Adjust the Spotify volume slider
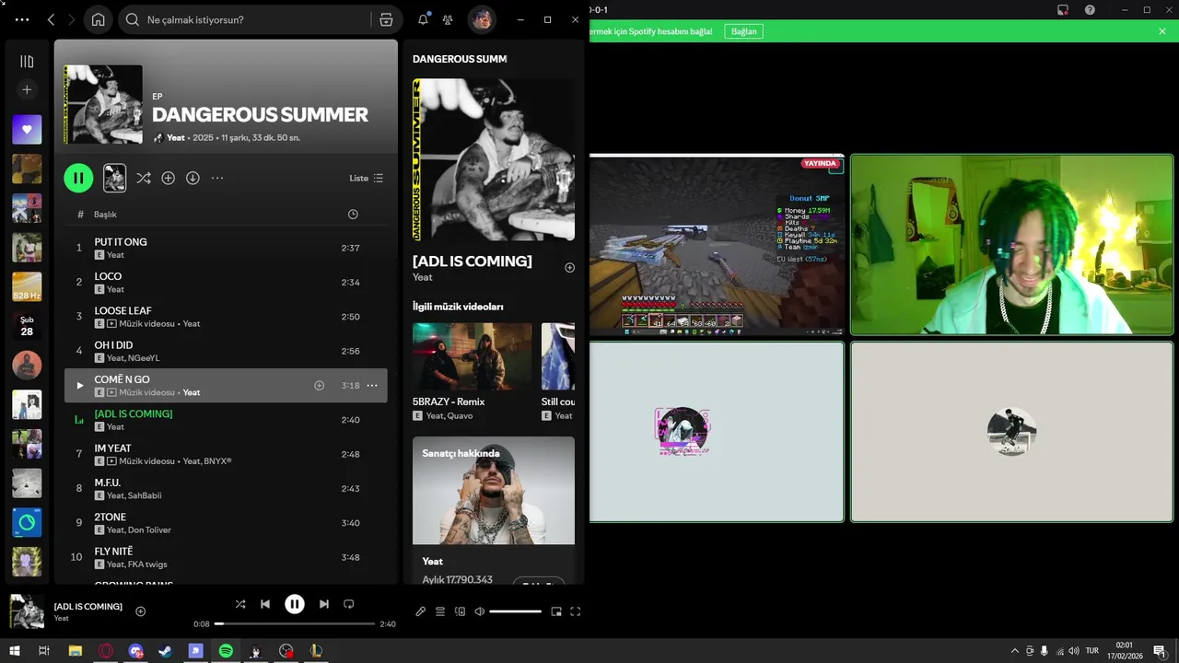This screenshot has height=663, width=1179. (x=515, y=611)
